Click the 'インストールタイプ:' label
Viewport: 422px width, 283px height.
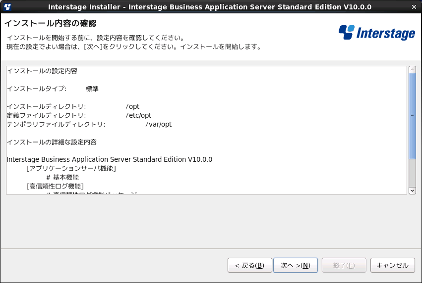(37, 89)
